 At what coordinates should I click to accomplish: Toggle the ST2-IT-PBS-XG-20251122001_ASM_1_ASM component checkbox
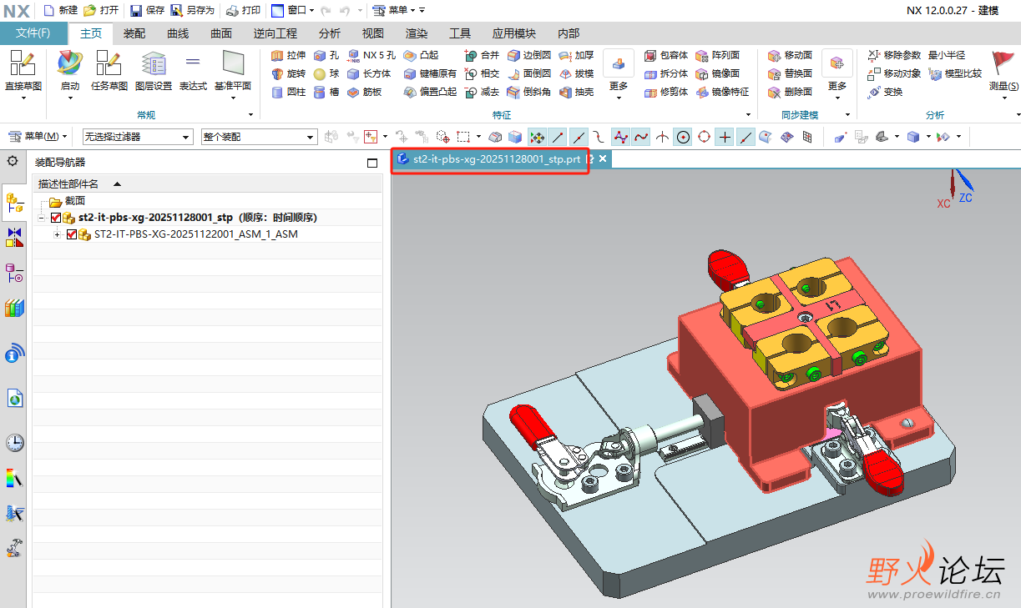(x=71, y=235)
